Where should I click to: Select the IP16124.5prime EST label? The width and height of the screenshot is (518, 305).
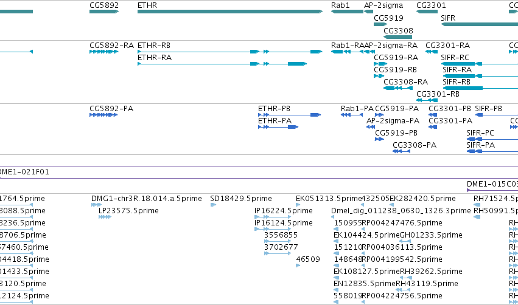tap(284, 223)
